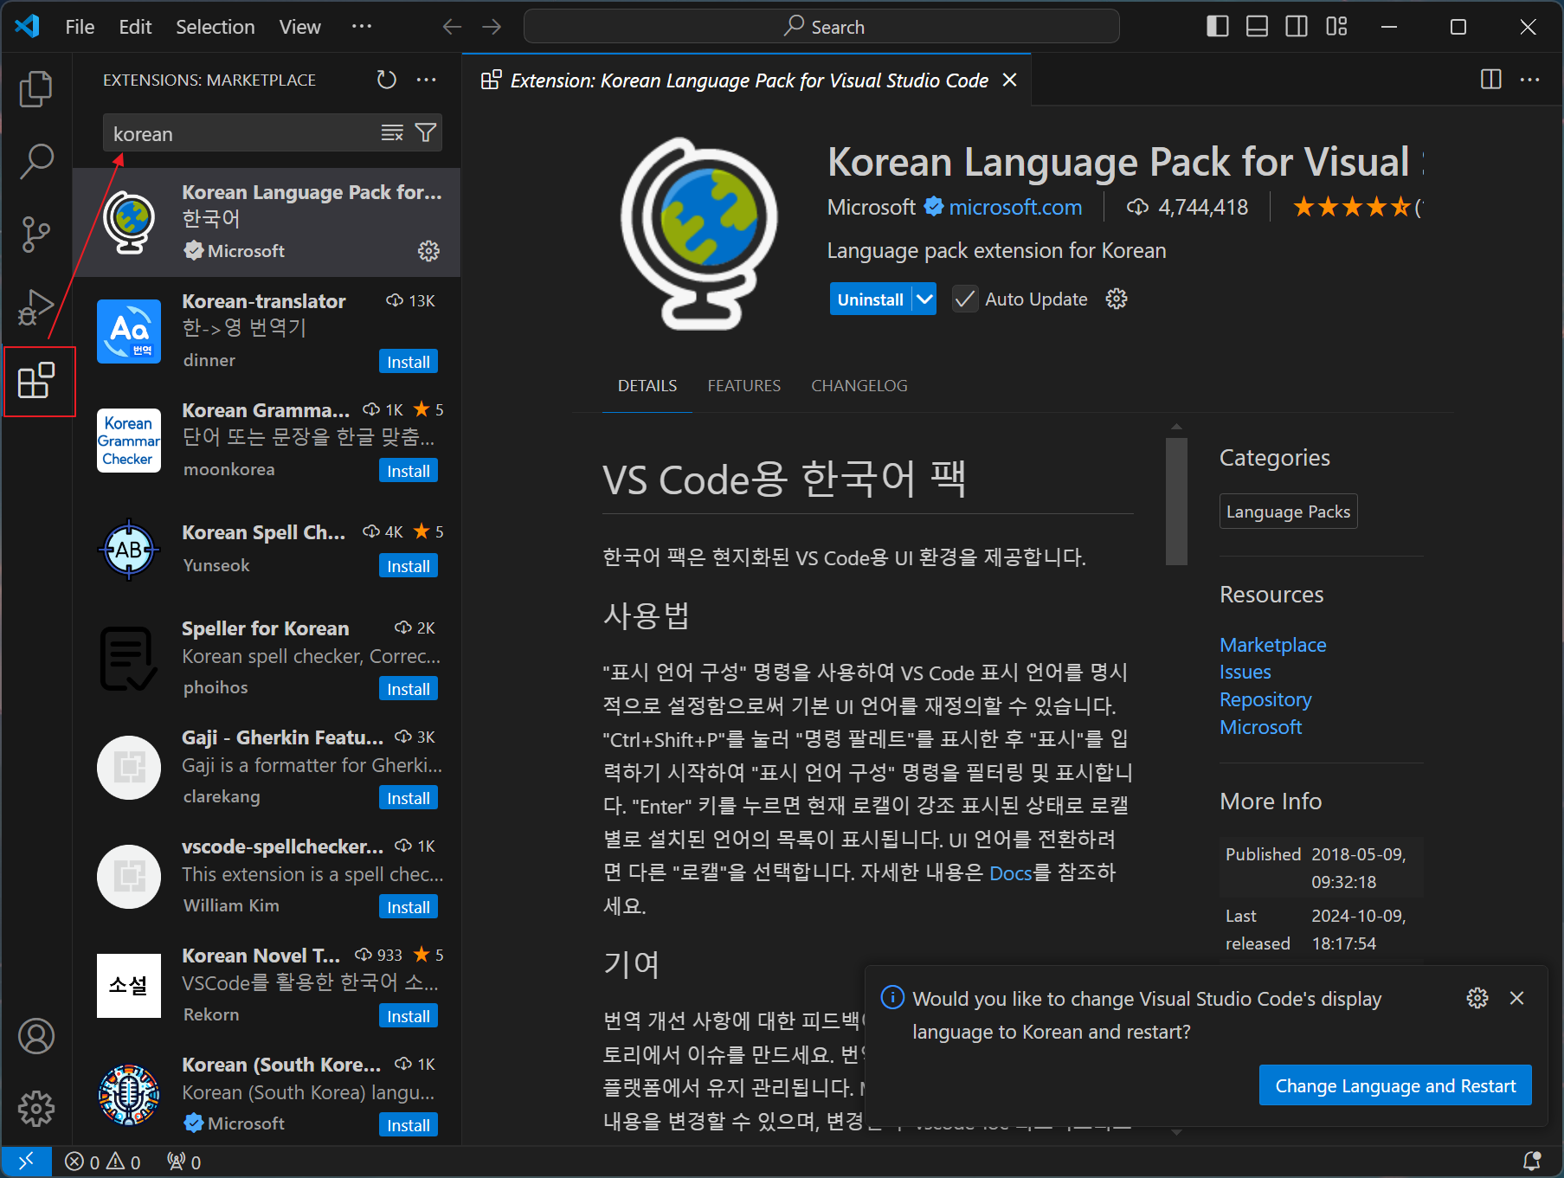Toggle the bottom panel layout icon

coord(1257,27)
